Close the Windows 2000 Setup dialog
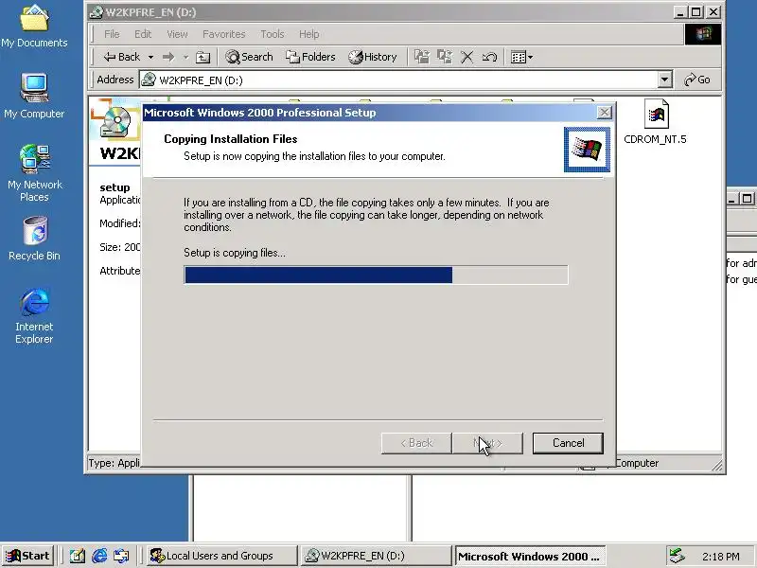Viewport: 757px width, 568px height. tap(604, 113)
